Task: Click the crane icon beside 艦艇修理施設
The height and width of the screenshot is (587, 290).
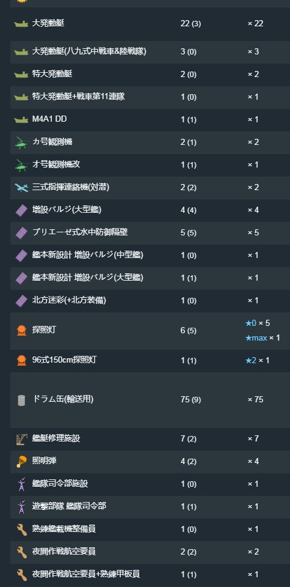Action: click(x=21, y=439)
